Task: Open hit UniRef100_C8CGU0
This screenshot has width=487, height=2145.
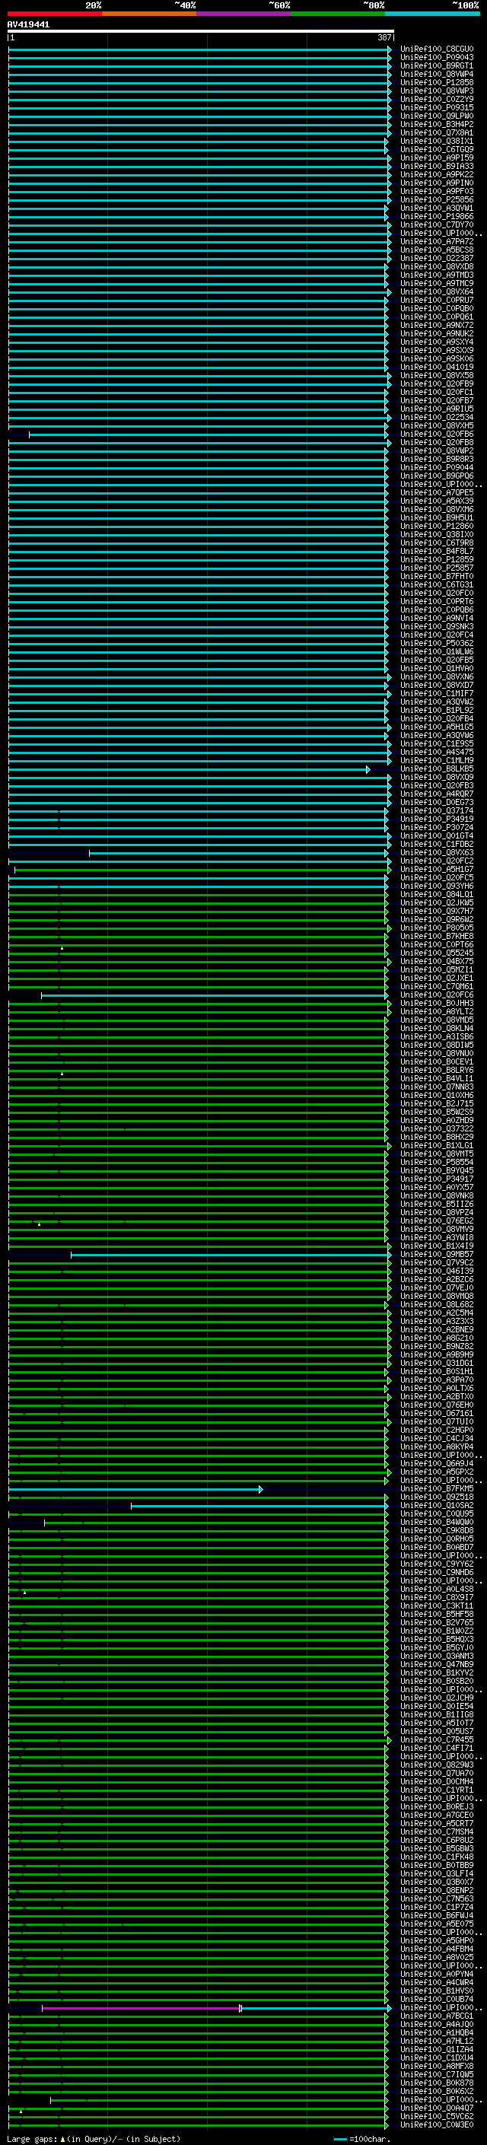Action: 436,49
